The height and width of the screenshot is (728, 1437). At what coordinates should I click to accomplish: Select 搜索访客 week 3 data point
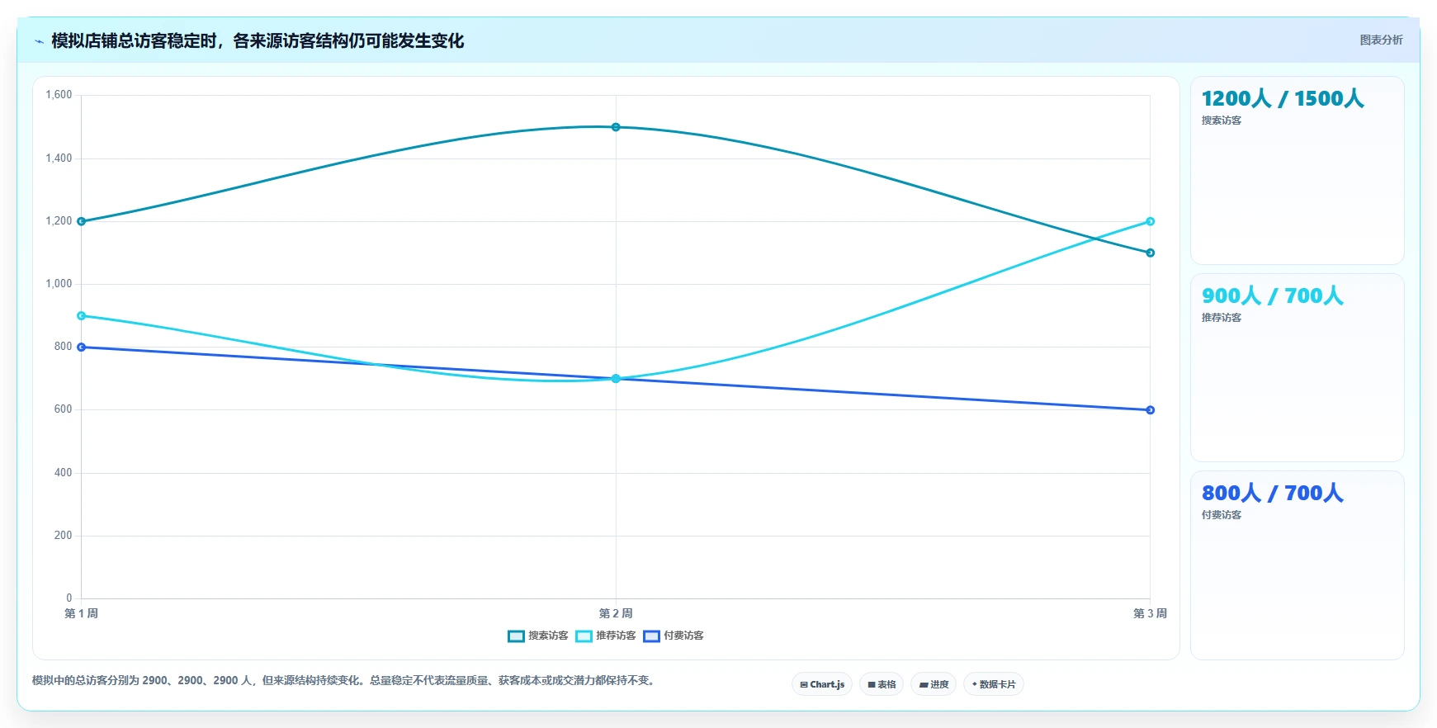pos(1150,253)
